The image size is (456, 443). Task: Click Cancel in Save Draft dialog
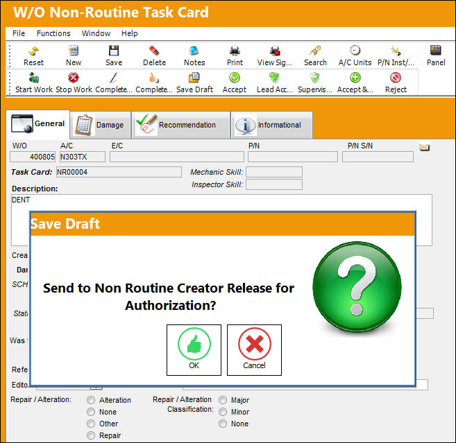tap(254, 350)
